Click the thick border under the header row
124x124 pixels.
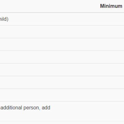62,13
